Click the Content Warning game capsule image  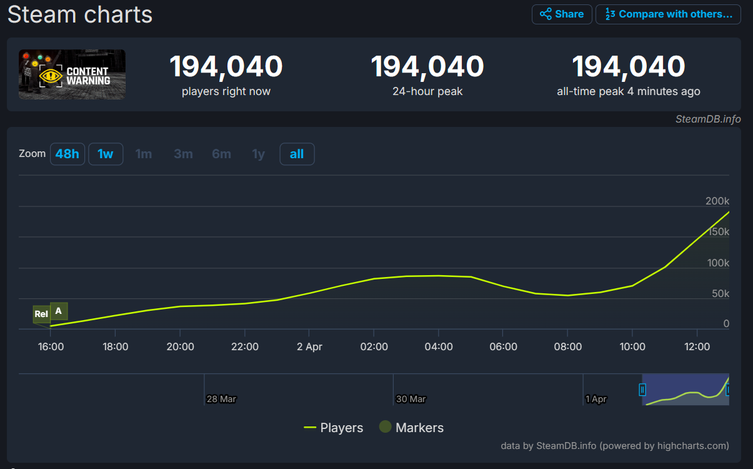[71, 74]
